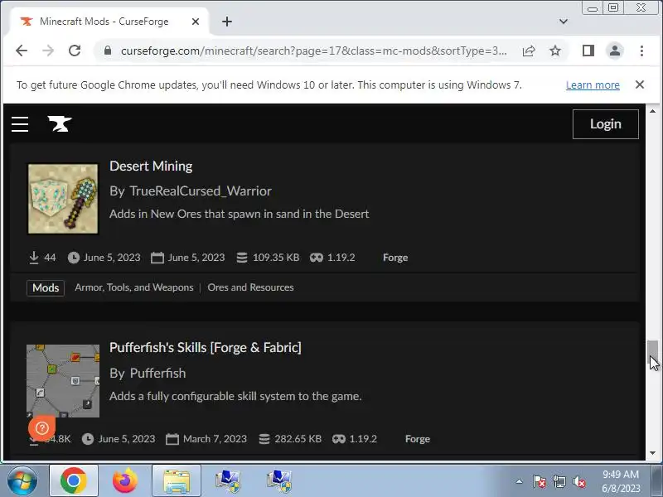The width and height of the screenshot is (663, 497).
Task: Click the 109.35 KB file size text
Action: coord(276,258)
